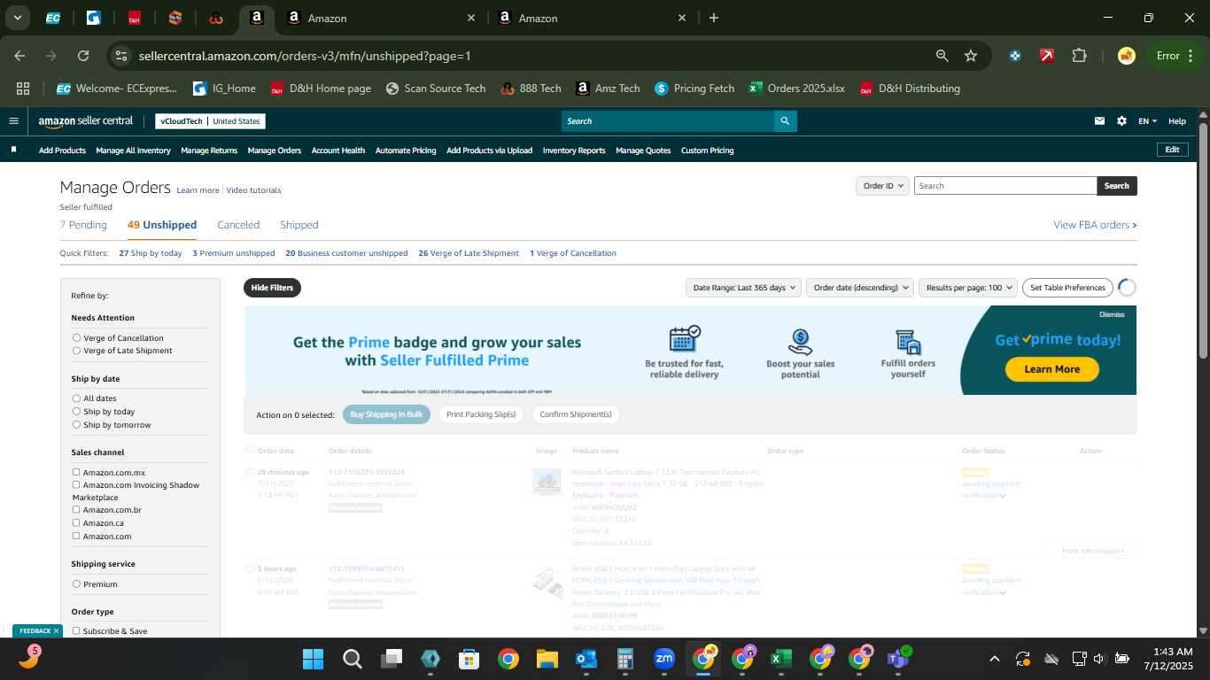Check the Amazon.com.br sales channel

click(76, 509)
